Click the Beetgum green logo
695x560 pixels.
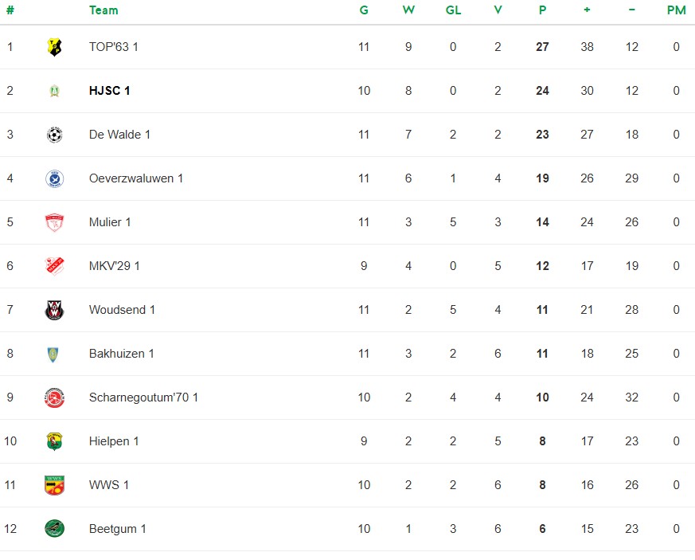(x=54, y=529)
